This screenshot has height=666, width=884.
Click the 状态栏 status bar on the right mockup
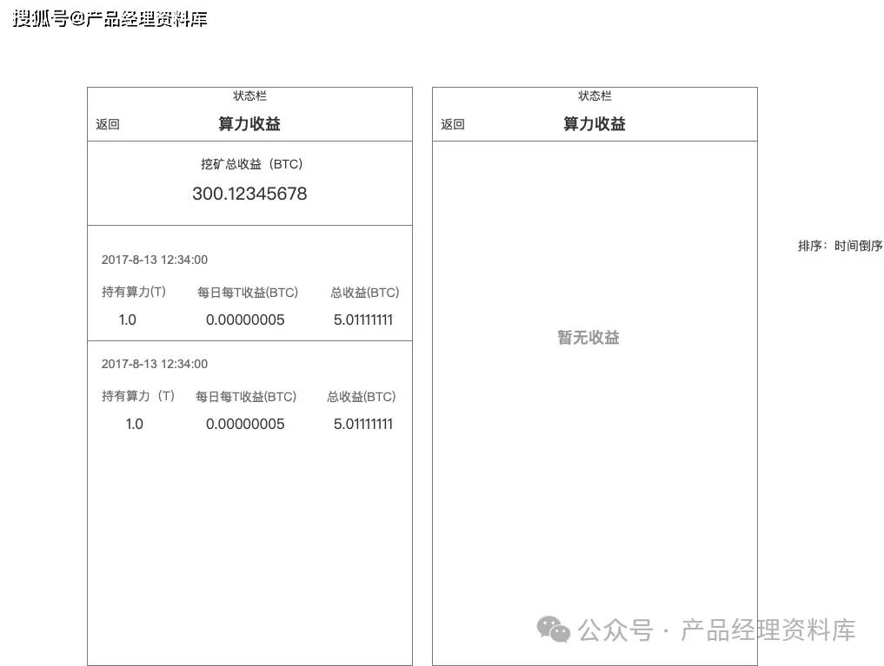point(594,96)
